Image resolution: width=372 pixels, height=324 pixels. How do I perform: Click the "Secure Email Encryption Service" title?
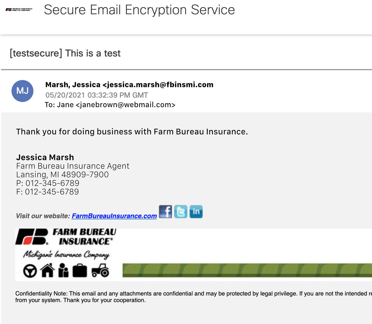139,10
